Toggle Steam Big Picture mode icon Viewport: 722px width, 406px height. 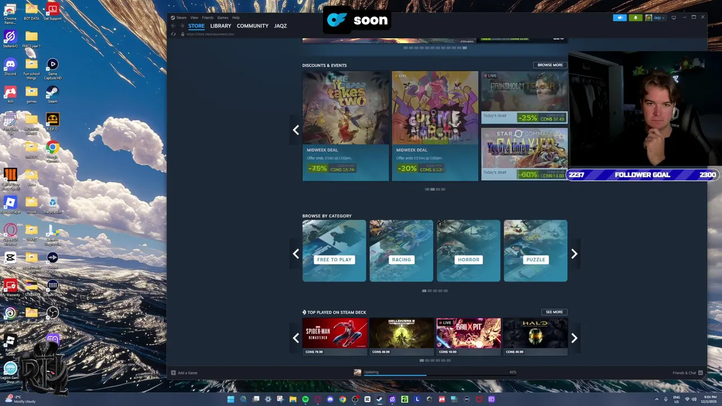[x=673, y=17]
